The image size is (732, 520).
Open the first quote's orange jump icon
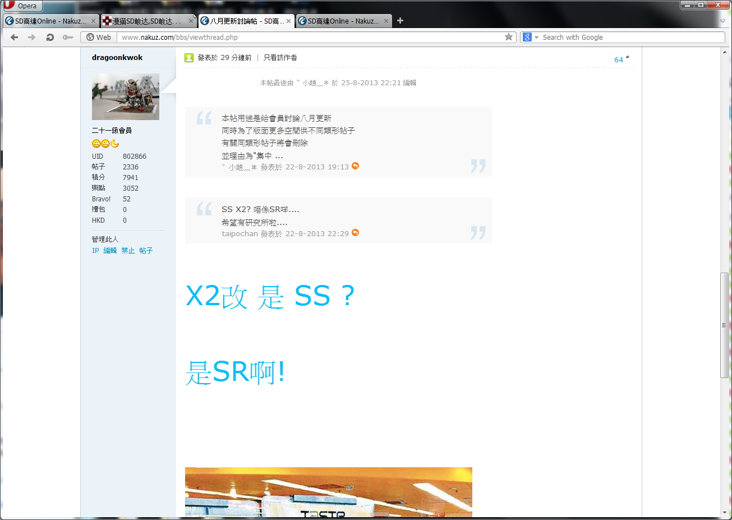click(355, 166)
